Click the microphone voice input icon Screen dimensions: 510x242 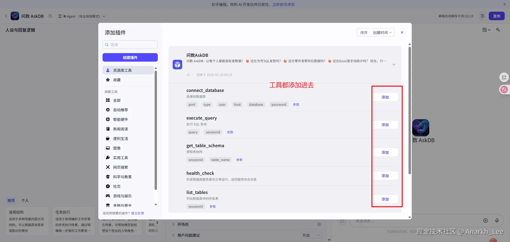(497, 220)
